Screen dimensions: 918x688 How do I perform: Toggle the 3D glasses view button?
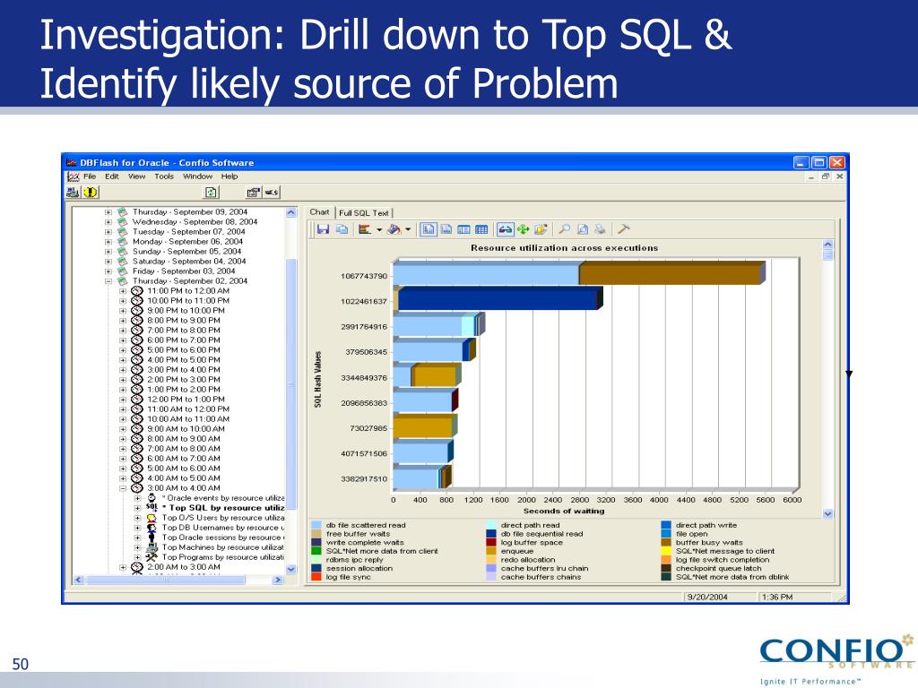pyautogui.click(x=505, y=229)
